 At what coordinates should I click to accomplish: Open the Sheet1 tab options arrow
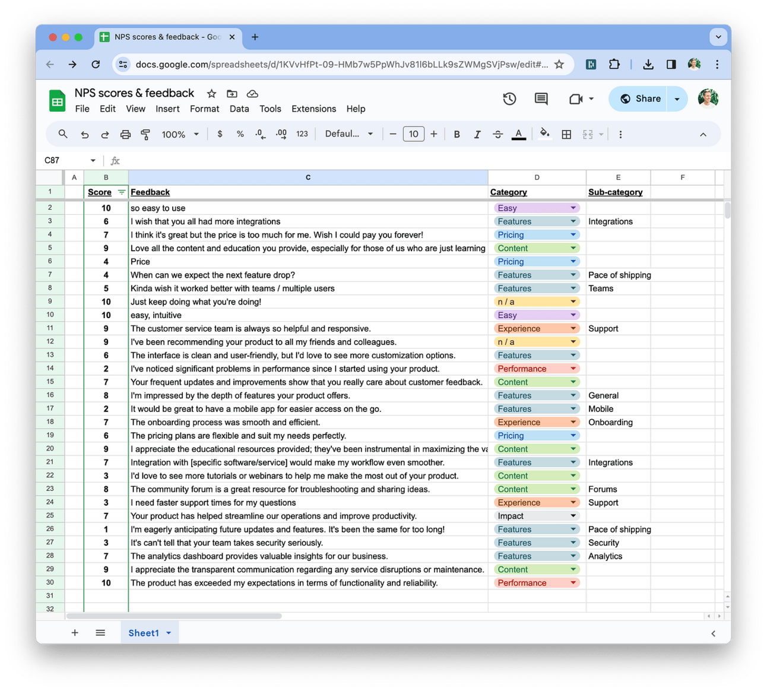coord(169,633)
